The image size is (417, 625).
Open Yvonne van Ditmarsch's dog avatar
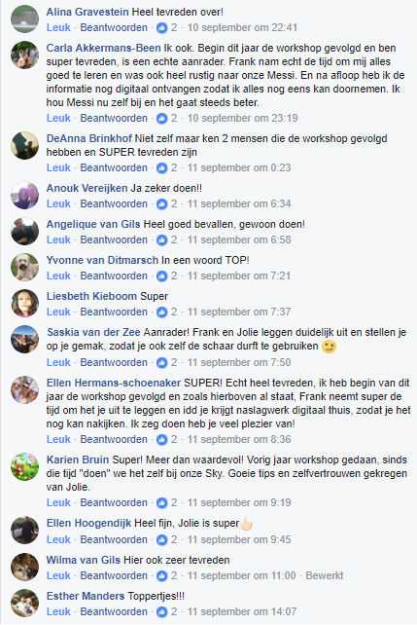[24, 267]
